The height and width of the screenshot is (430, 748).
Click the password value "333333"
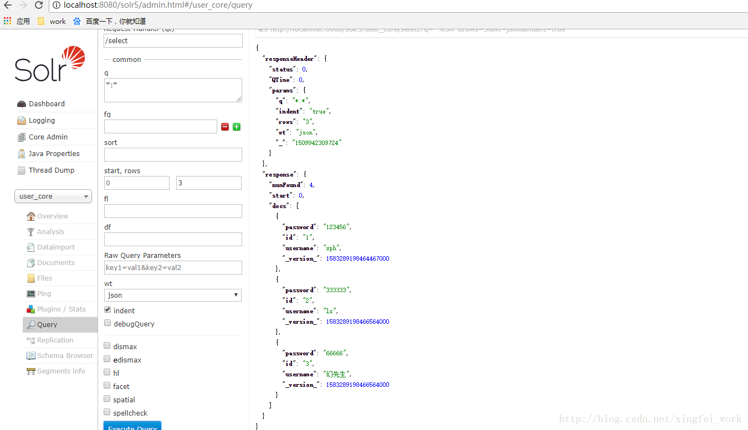(336, 290)
